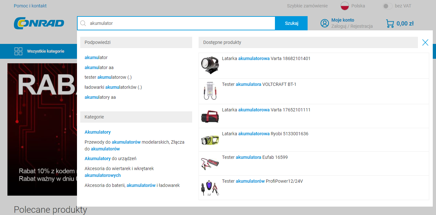
Task: Click ProfiPower12/24V tester thumbnail
Action: [210, 188]
